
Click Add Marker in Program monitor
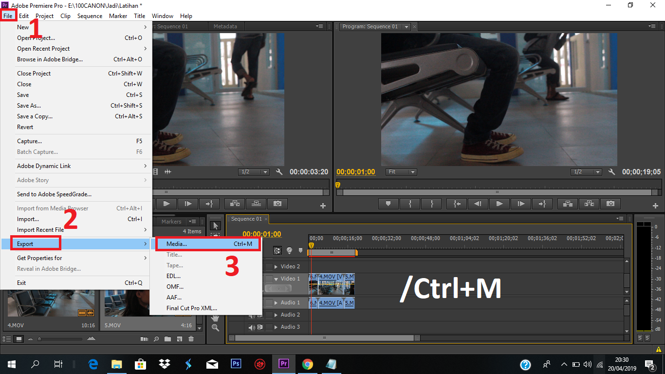[x=388, y=204]
